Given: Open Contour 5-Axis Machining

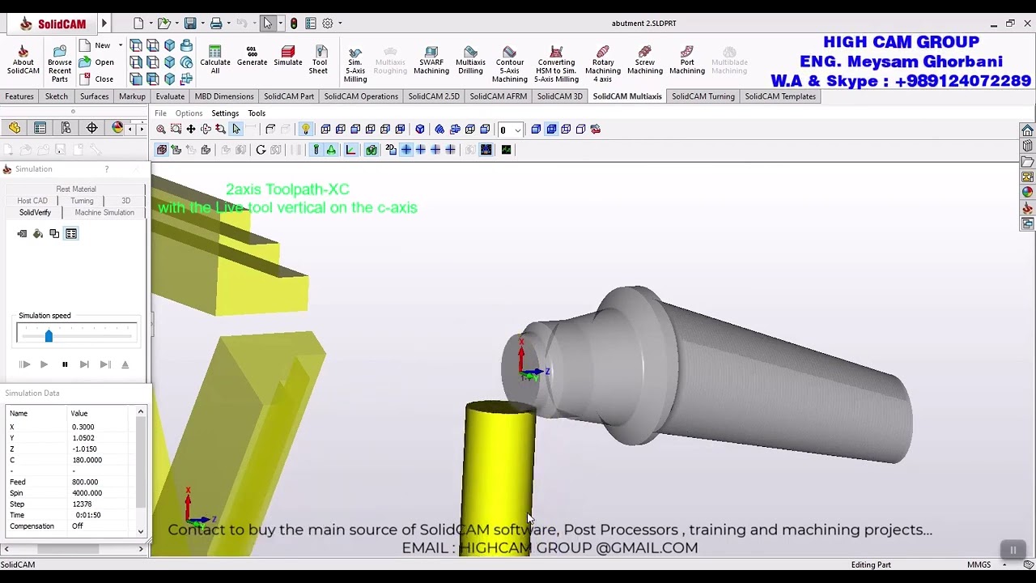Looking at the screenshot, I should [x=509, y=63].
